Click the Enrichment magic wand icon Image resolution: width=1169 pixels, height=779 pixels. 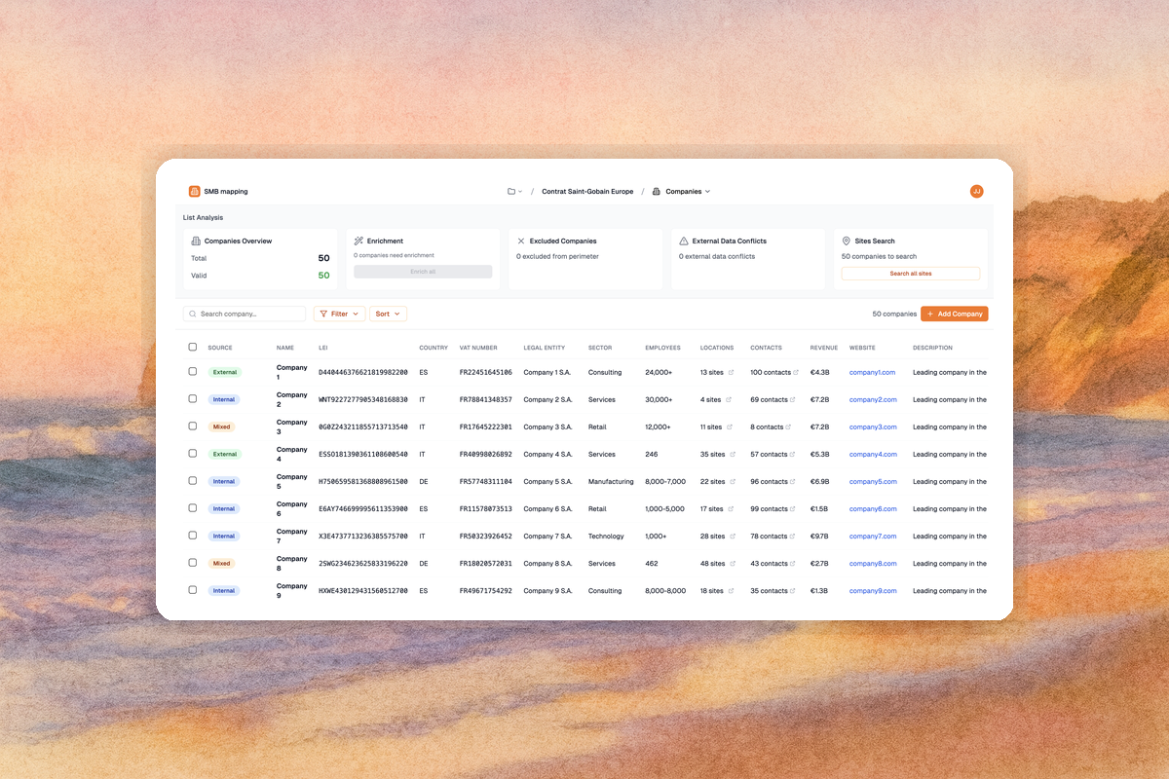(358, 241)
